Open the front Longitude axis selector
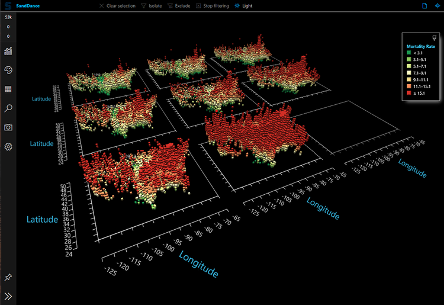The width and height of the screenshot is (444, 305). click(x=199, y=265)
